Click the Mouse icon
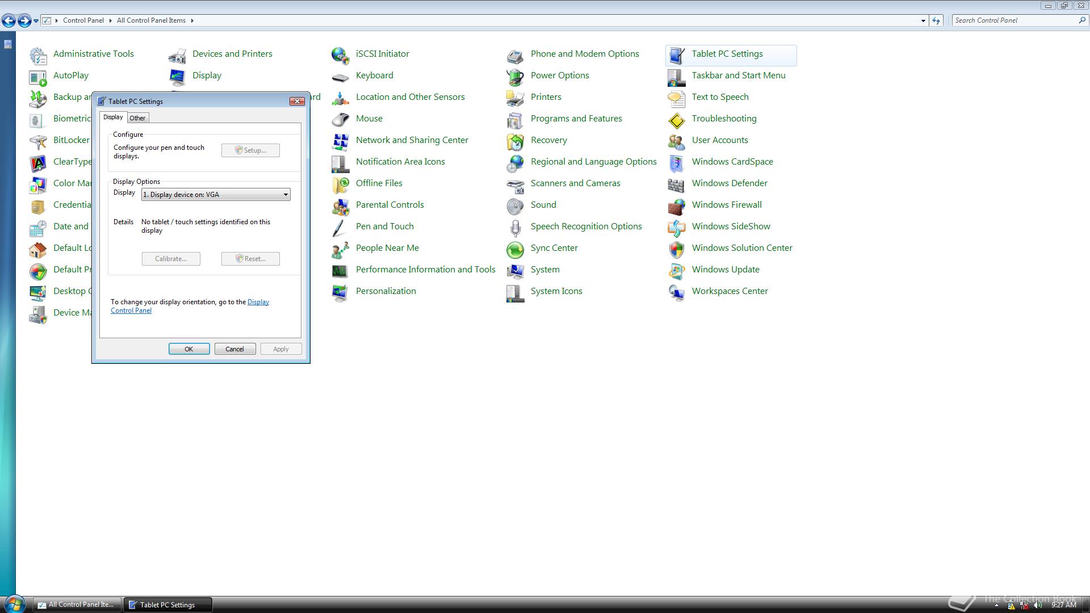1090x613 pixels. pyautogui.click(x=341, y=120)
